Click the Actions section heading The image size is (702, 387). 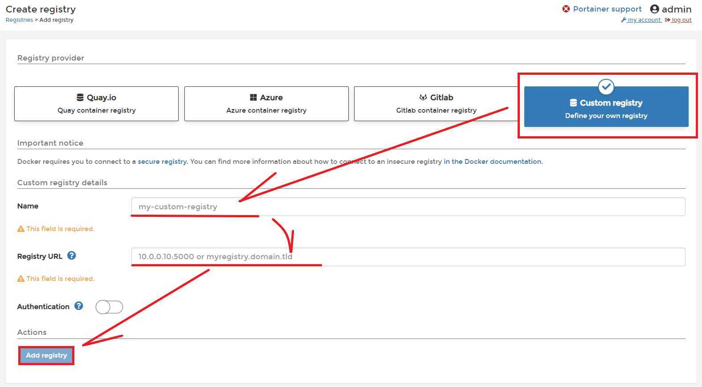(x=32, y=332)
